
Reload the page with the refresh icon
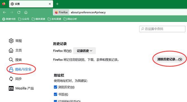point(19,12)
